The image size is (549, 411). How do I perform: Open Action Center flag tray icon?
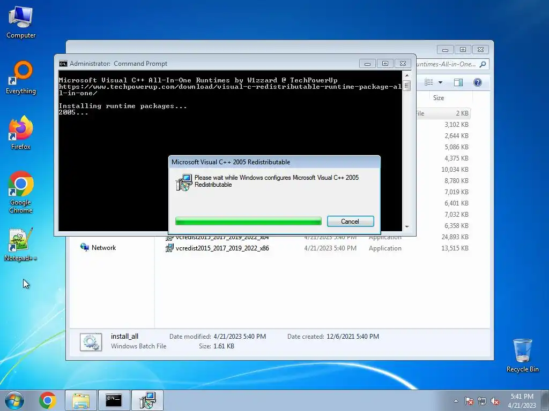469,401
